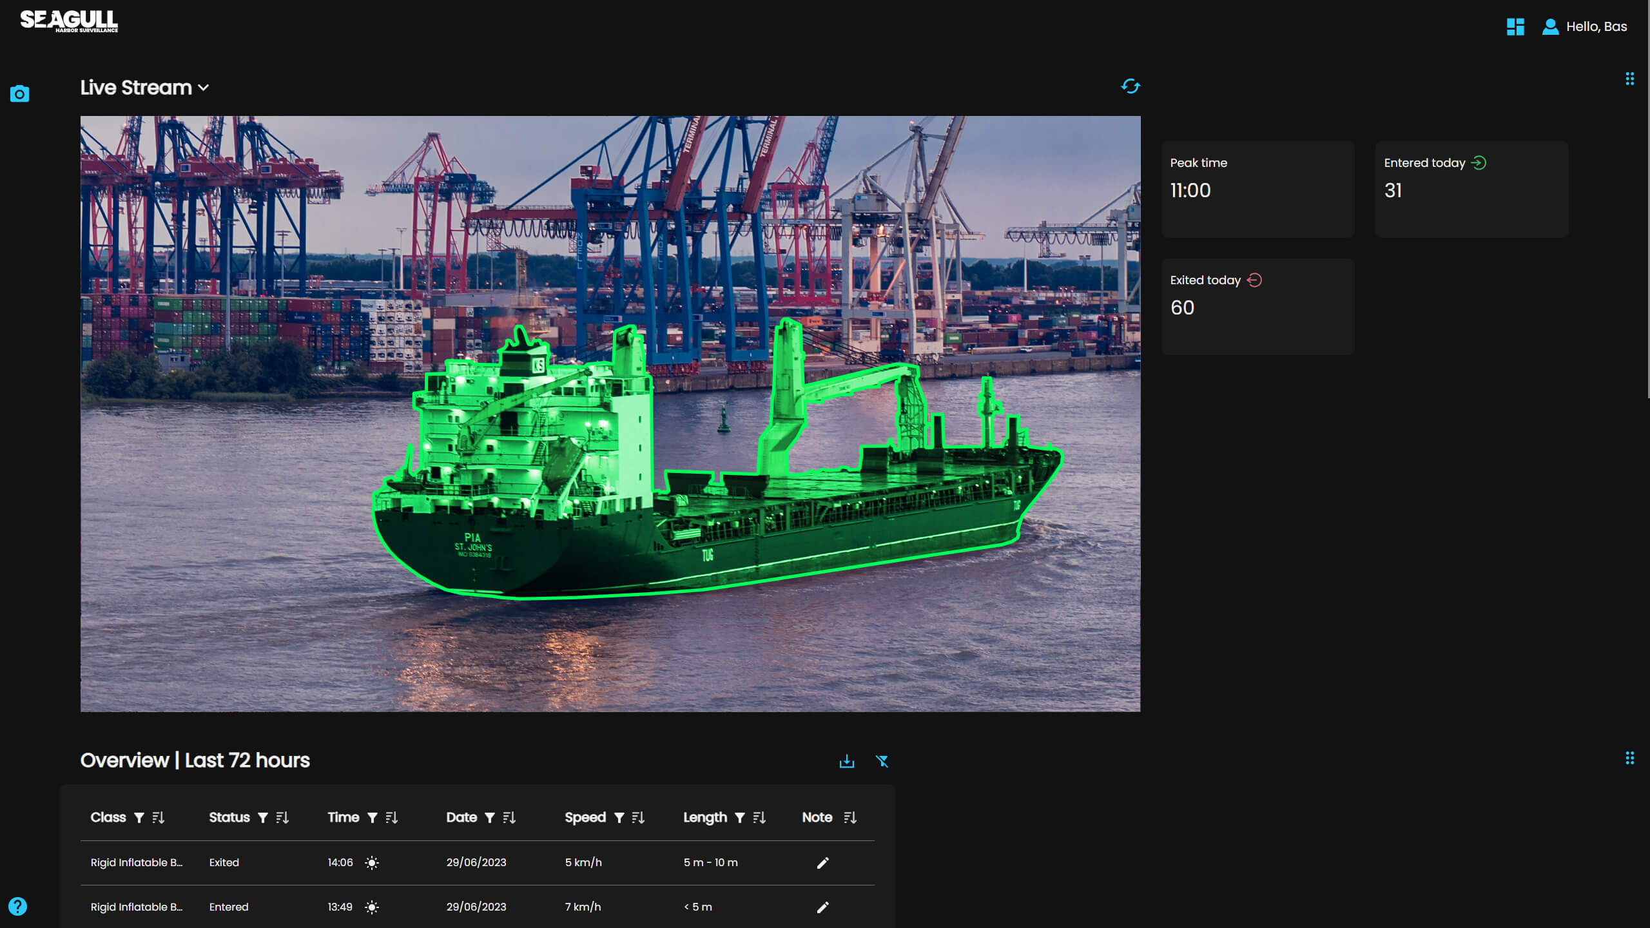The width and height of the screenshot is (1650, 928).
Task: Click the camera icon in the left sidebar
Action: tap(19, 94)
